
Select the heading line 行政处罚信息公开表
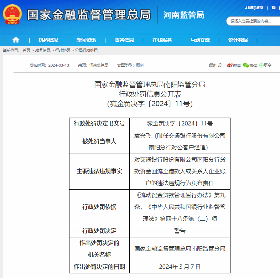click(x=150, y=94)
